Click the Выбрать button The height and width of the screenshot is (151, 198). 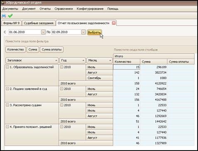coord(94,32)
